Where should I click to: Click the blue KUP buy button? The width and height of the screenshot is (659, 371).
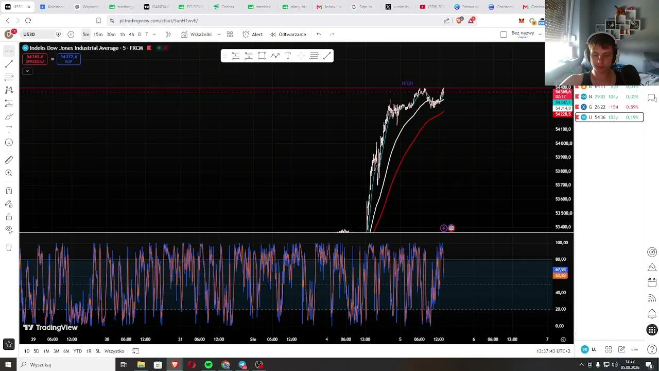point(68,59)
